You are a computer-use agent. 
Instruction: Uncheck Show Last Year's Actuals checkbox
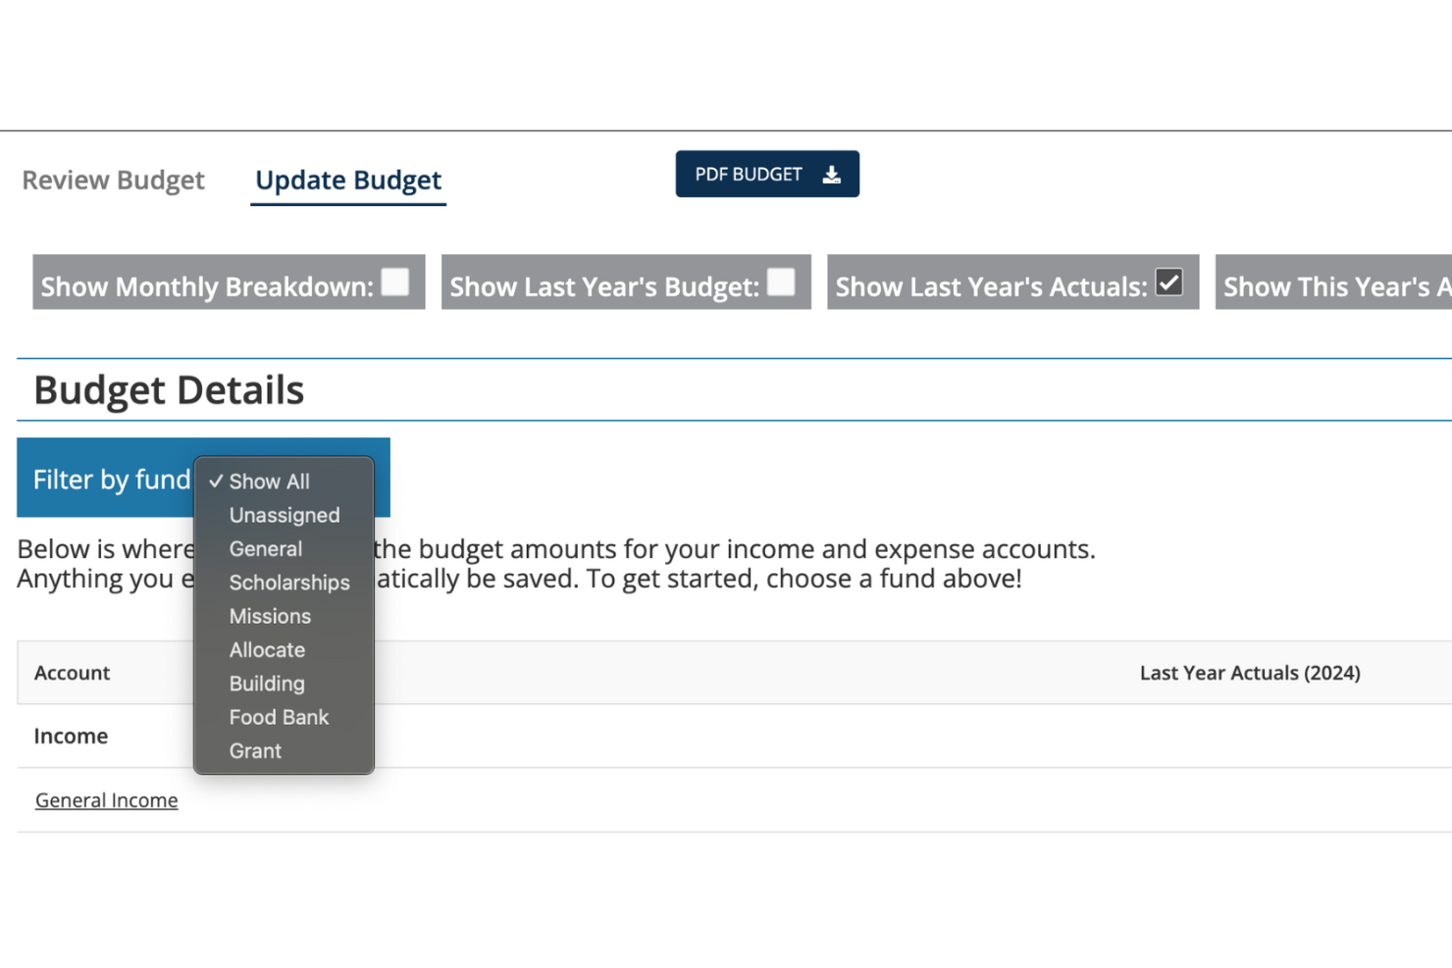pos(1168,282)
